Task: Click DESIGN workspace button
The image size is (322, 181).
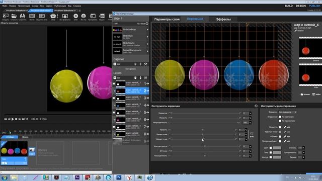Action: pos(301,6)
